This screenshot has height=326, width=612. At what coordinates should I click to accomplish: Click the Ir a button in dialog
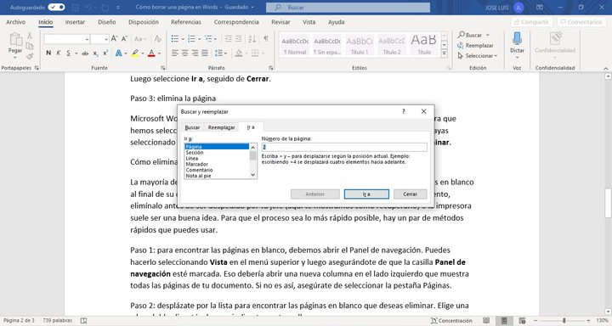(x=366, y=194)
